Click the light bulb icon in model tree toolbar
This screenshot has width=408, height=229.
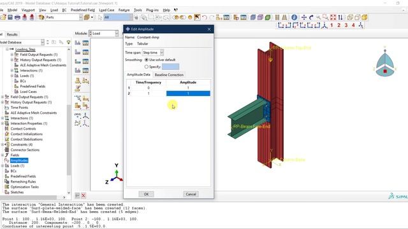click(68, 42)
